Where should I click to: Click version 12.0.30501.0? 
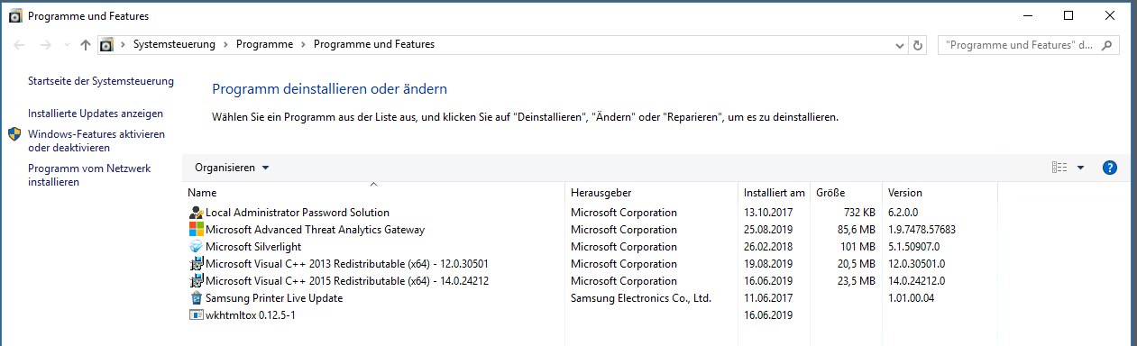(x=916, y=264)
